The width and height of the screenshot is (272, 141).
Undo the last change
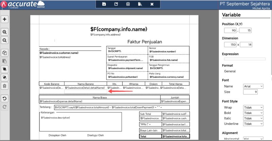point(5,99)
